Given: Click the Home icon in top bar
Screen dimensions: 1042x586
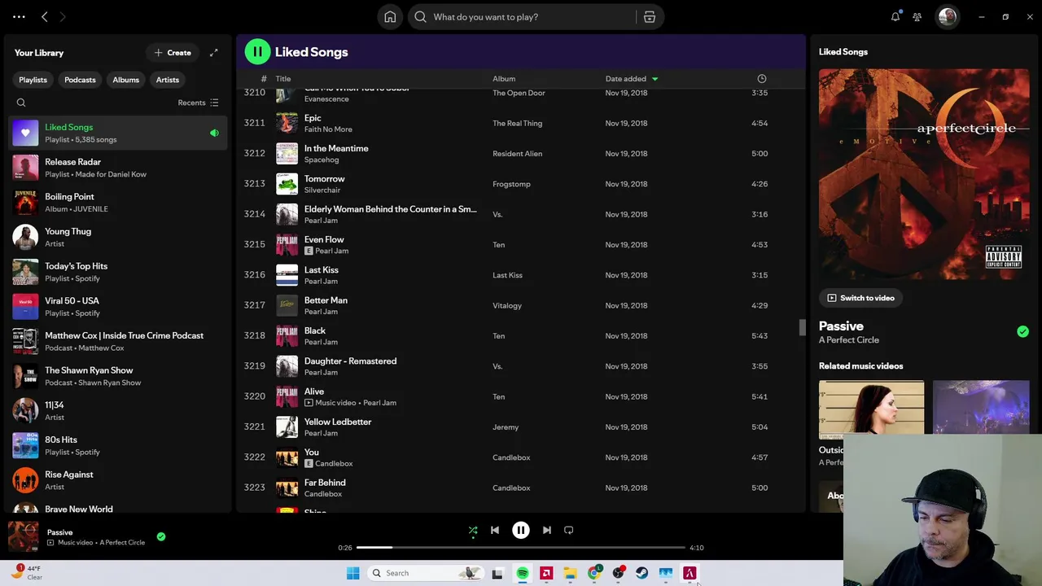Looking at the screenshot, I should [390, 17].
